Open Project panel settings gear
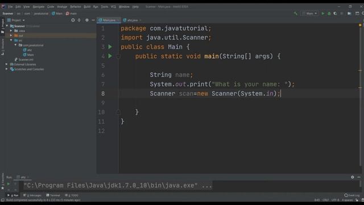The height and width of the screenshot is (205, 364). 87,20
